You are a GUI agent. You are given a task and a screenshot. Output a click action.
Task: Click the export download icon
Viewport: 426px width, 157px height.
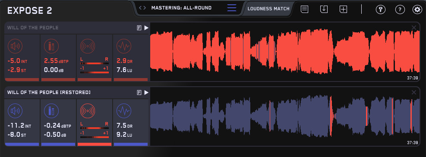(324, 9)
